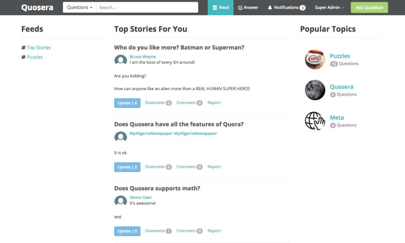Select the Puzzles feed
This screenshot has width=405, height=243.
pos(35,57)
